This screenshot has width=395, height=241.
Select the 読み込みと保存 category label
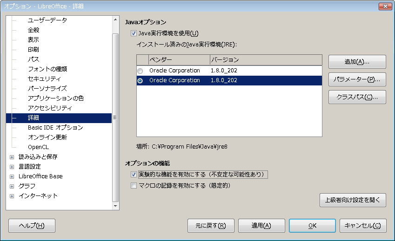pos(38,157)
